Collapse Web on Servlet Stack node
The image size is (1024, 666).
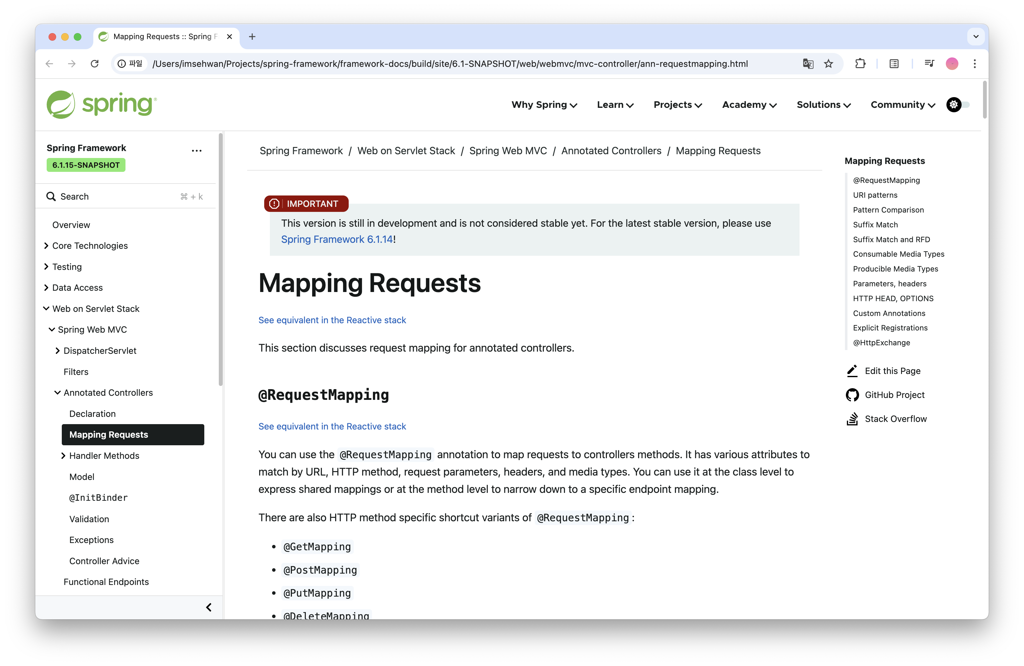[x=46, y=308]
